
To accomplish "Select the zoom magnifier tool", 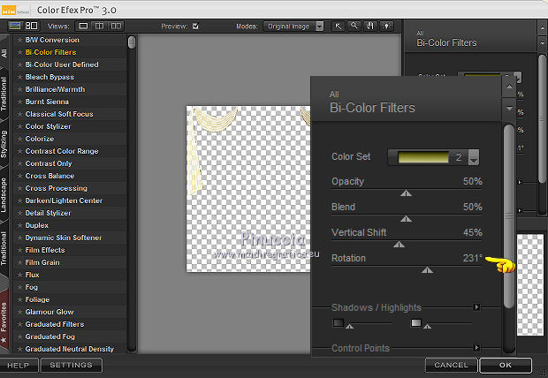I will 354,26.
